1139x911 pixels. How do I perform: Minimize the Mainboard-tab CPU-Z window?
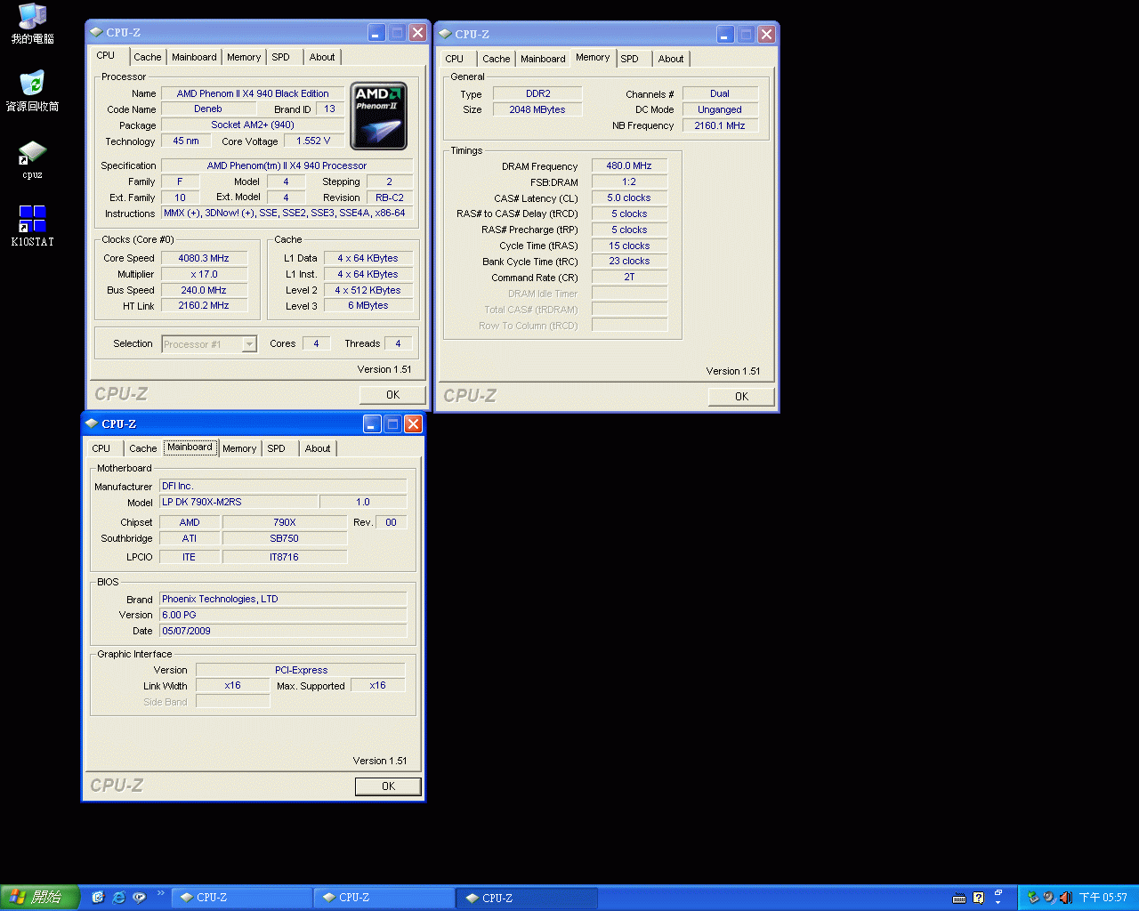click(x=372, y=423)
